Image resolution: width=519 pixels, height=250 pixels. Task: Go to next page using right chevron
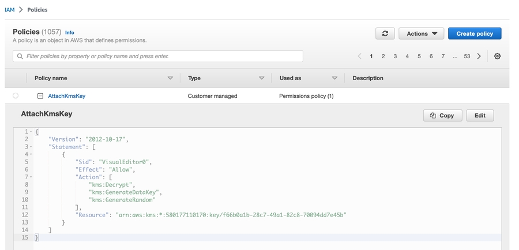[x=479, y=56]
